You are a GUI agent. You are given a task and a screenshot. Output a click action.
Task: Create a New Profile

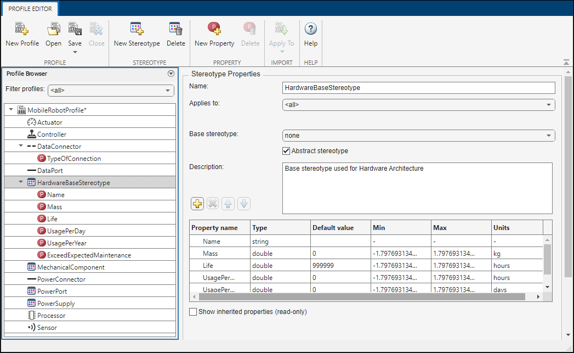(21, 33)
